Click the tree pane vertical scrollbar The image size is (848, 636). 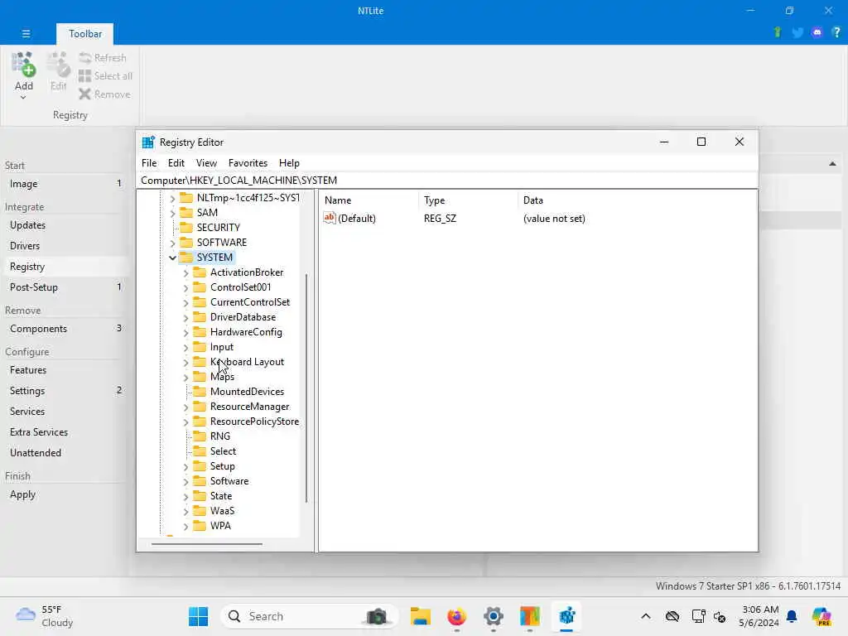pyautogui.click(x=306, y=388)
